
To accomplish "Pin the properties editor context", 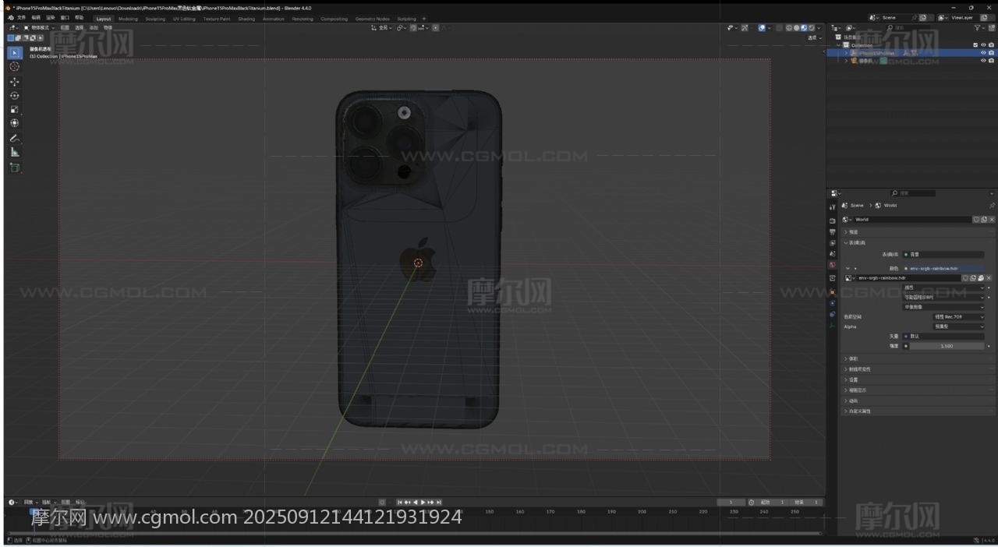I will [992, 206].
